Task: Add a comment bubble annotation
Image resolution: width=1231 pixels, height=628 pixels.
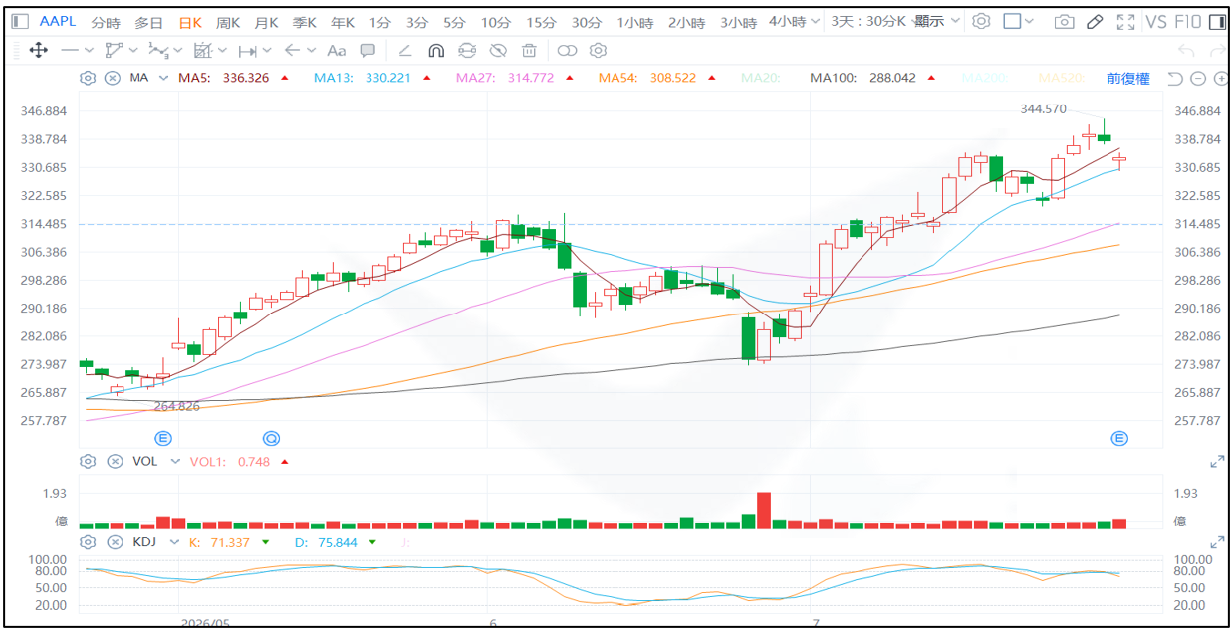Action: point(368,50)
